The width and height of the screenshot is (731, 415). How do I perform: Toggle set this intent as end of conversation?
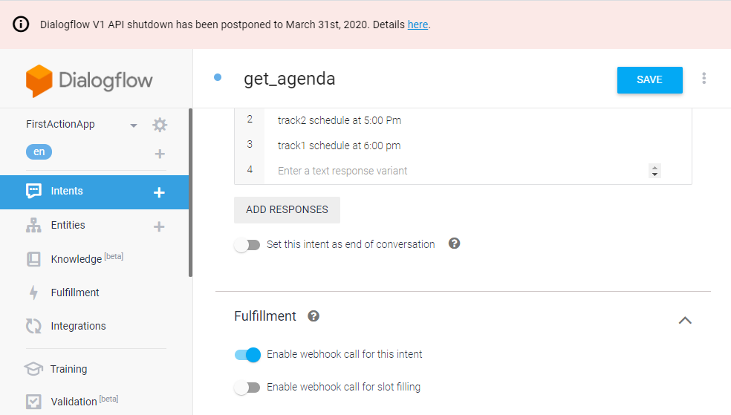247,245
